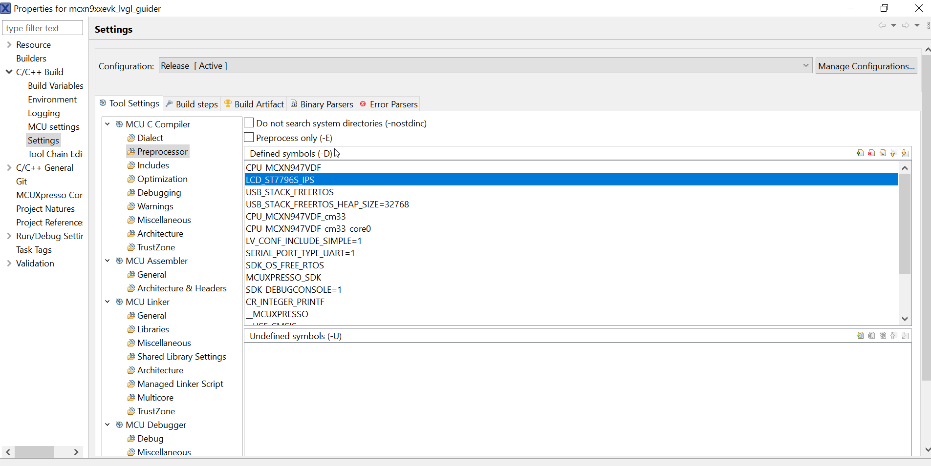The width and height of the screenshot is (931, 466).
Task: Open the Error Parsers tab
Action: coord(389,104)
